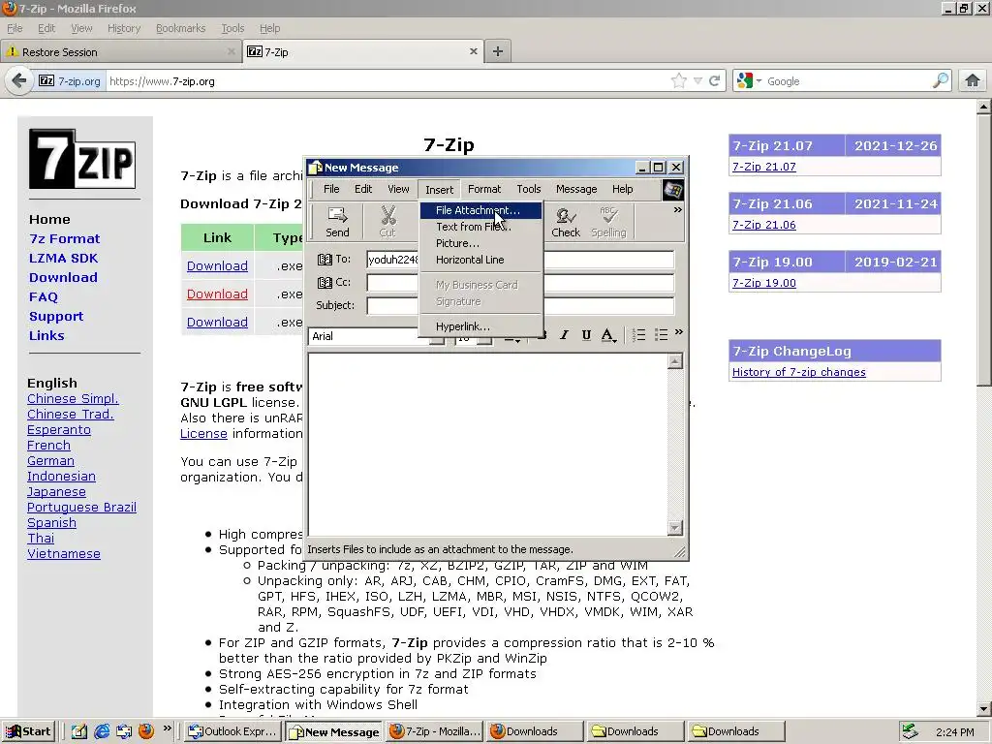
Task: Switch to the Restore Session tab
Action: coord(120,52)
